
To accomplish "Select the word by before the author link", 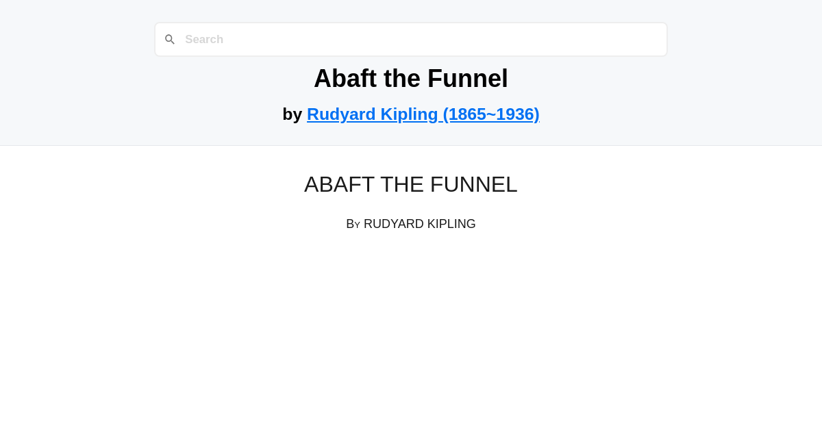I will pyautogui.click(x=293, y=114).
